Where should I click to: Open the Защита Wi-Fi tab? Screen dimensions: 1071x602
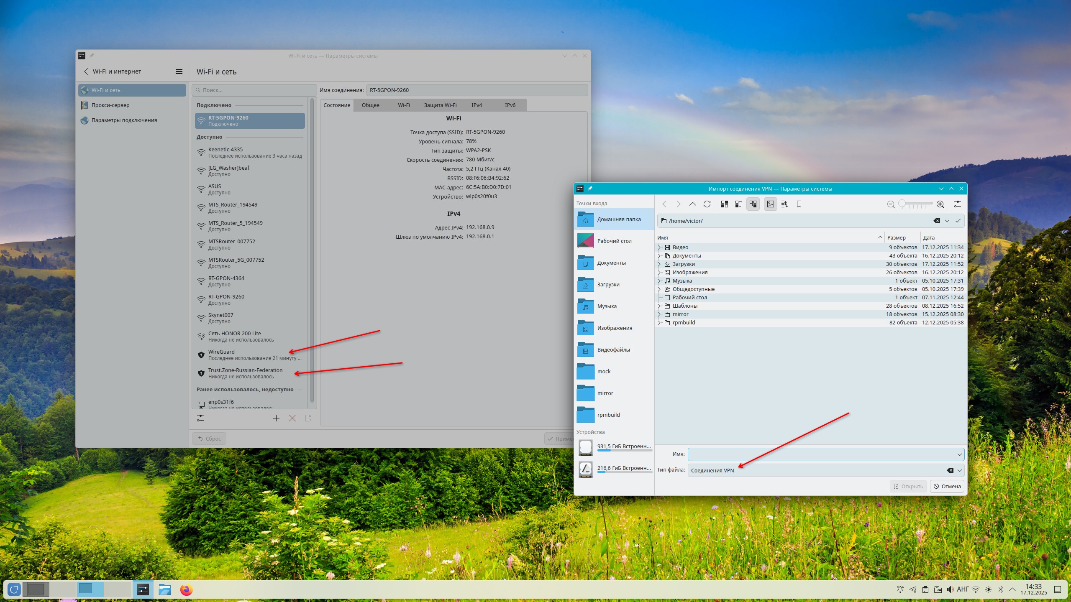coord(440,105)
